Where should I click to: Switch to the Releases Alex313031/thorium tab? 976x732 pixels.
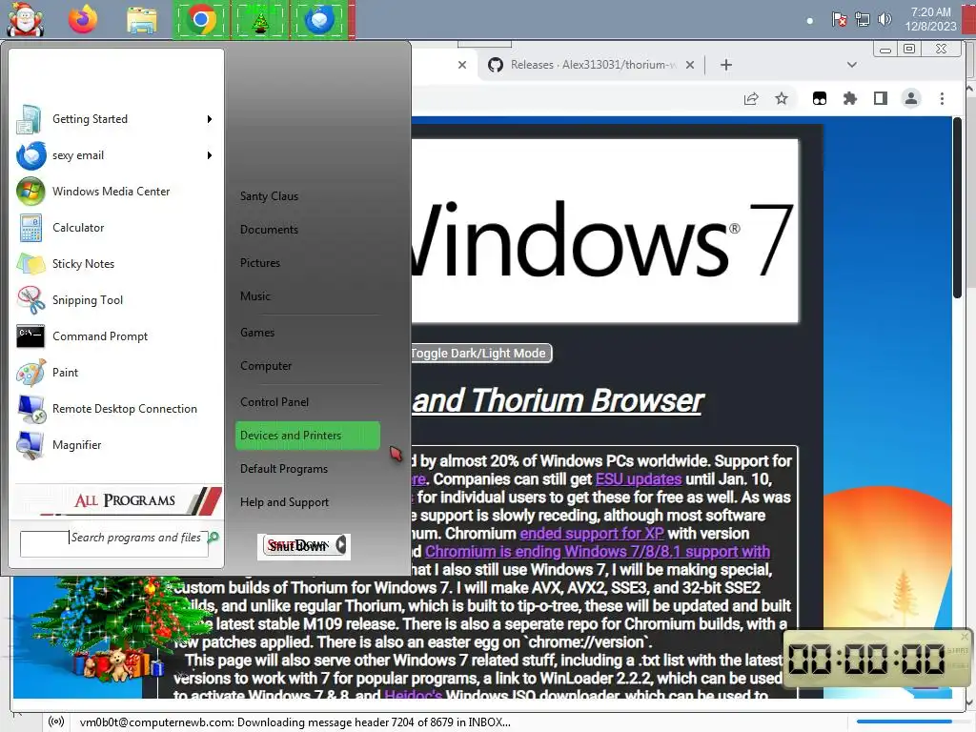pyautogui.click(x=591, y=65)
